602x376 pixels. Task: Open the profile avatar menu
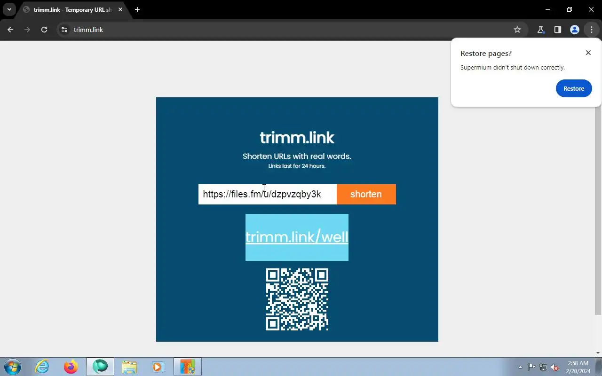(x=574, y=30)
